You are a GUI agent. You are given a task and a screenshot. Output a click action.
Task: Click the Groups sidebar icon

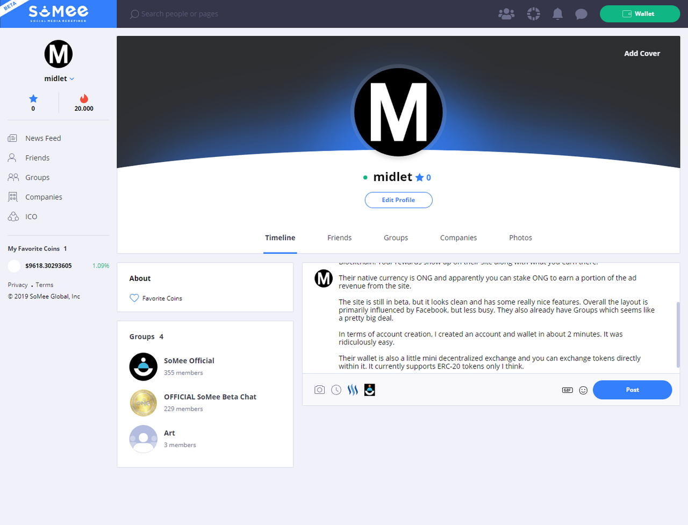13,177
